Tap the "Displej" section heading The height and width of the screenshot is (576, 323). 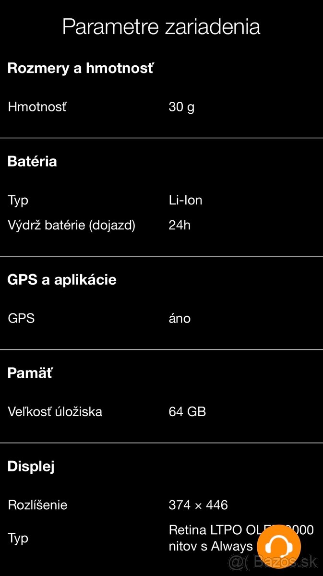[31, 466]
